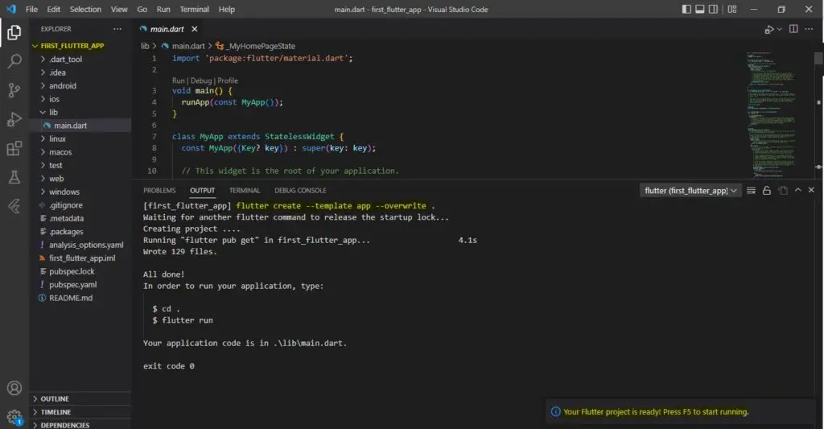Viewport: 824px width, 429px height.
Task: Select main.dart file in explorer
Action: coord(80,126)
